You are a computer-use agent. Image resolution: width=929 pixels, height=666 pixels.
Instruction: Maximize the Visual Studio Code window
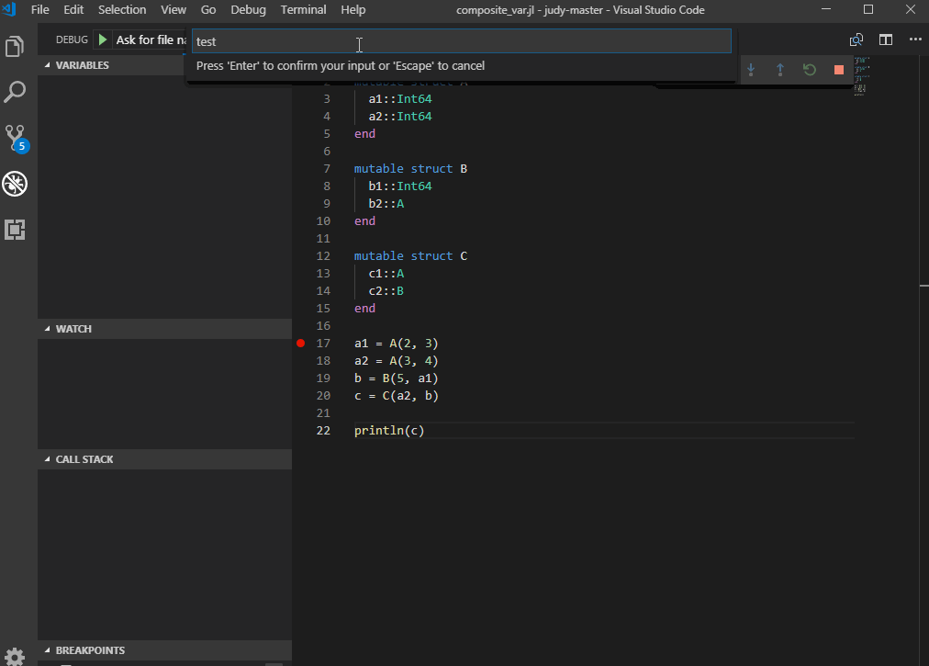tap(868, 9)
